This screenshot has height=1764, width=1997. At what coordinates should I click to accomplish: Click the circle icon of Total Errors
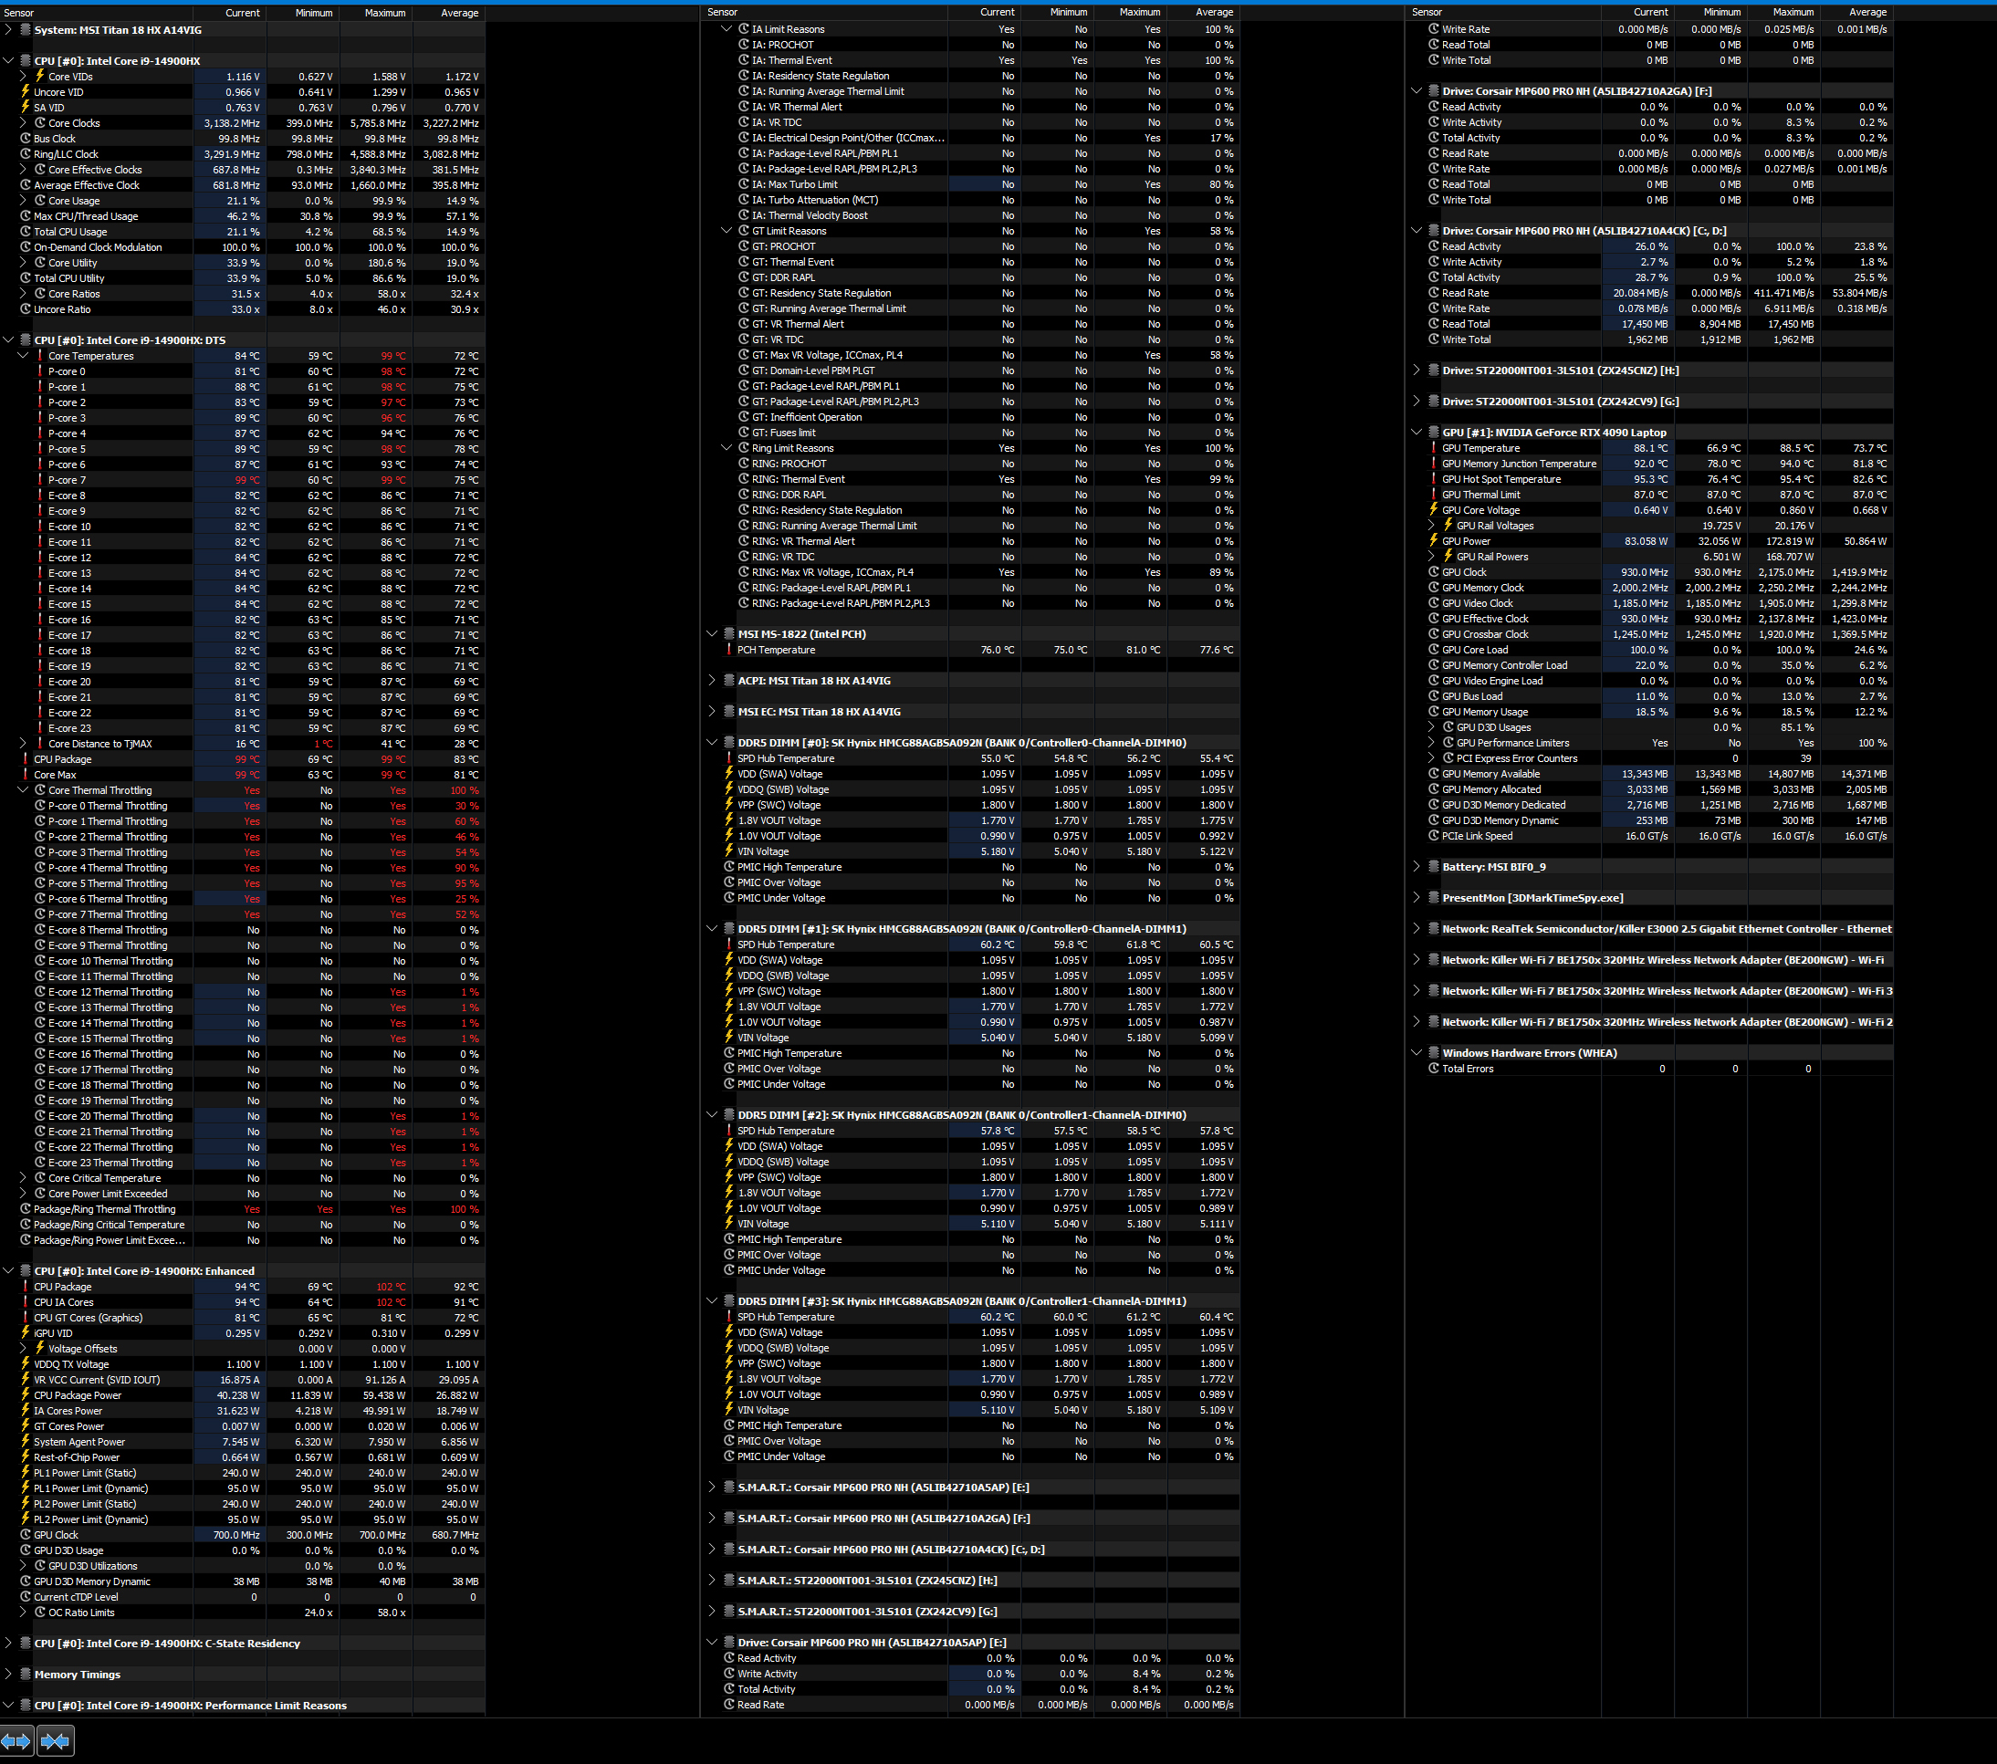[1433, 1068]
